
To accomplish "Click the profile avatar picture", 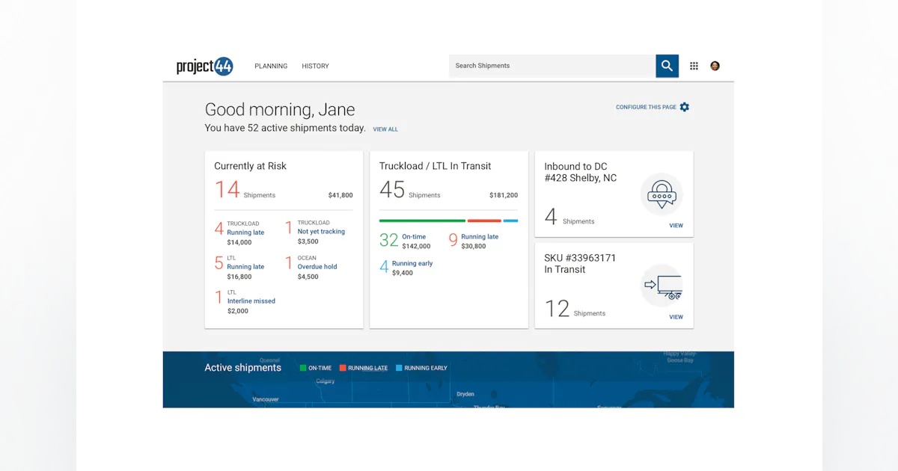I will (x=715, y=66).
